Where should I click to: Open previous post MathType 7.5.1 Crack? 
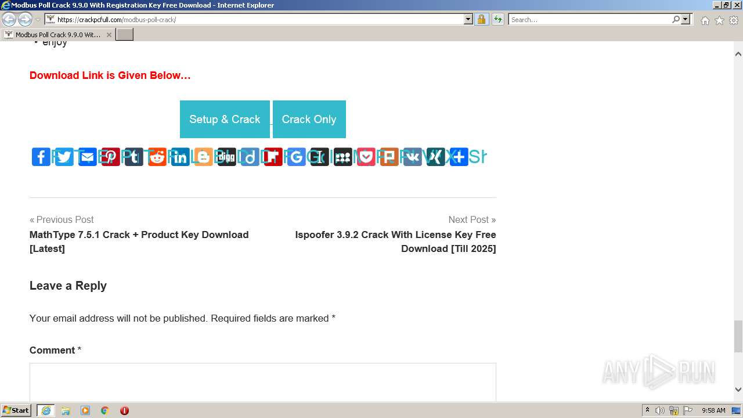coord(139,242)
